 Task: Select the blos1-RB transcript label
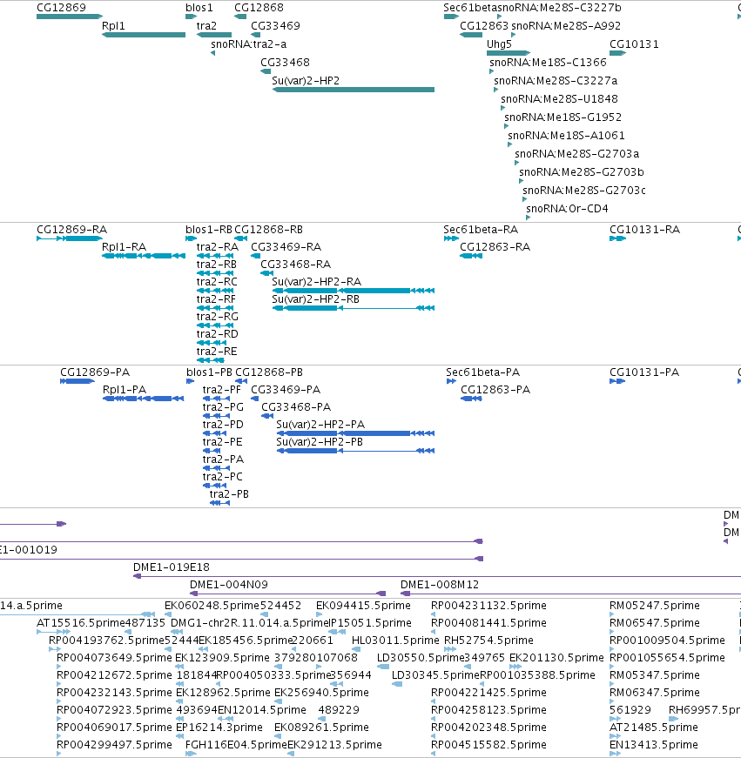tap(209, 230)
